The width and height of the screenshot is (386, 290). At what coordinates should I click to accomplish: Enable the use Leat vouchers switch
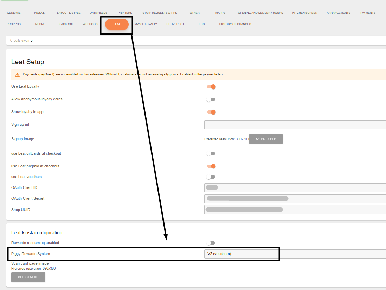click(211, 177)
